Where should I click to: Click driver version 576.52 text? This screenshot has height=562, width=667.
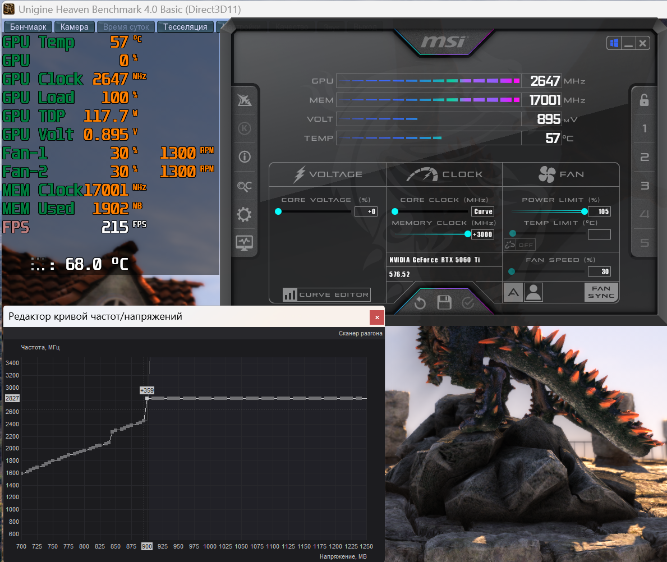tap(399, 274)
